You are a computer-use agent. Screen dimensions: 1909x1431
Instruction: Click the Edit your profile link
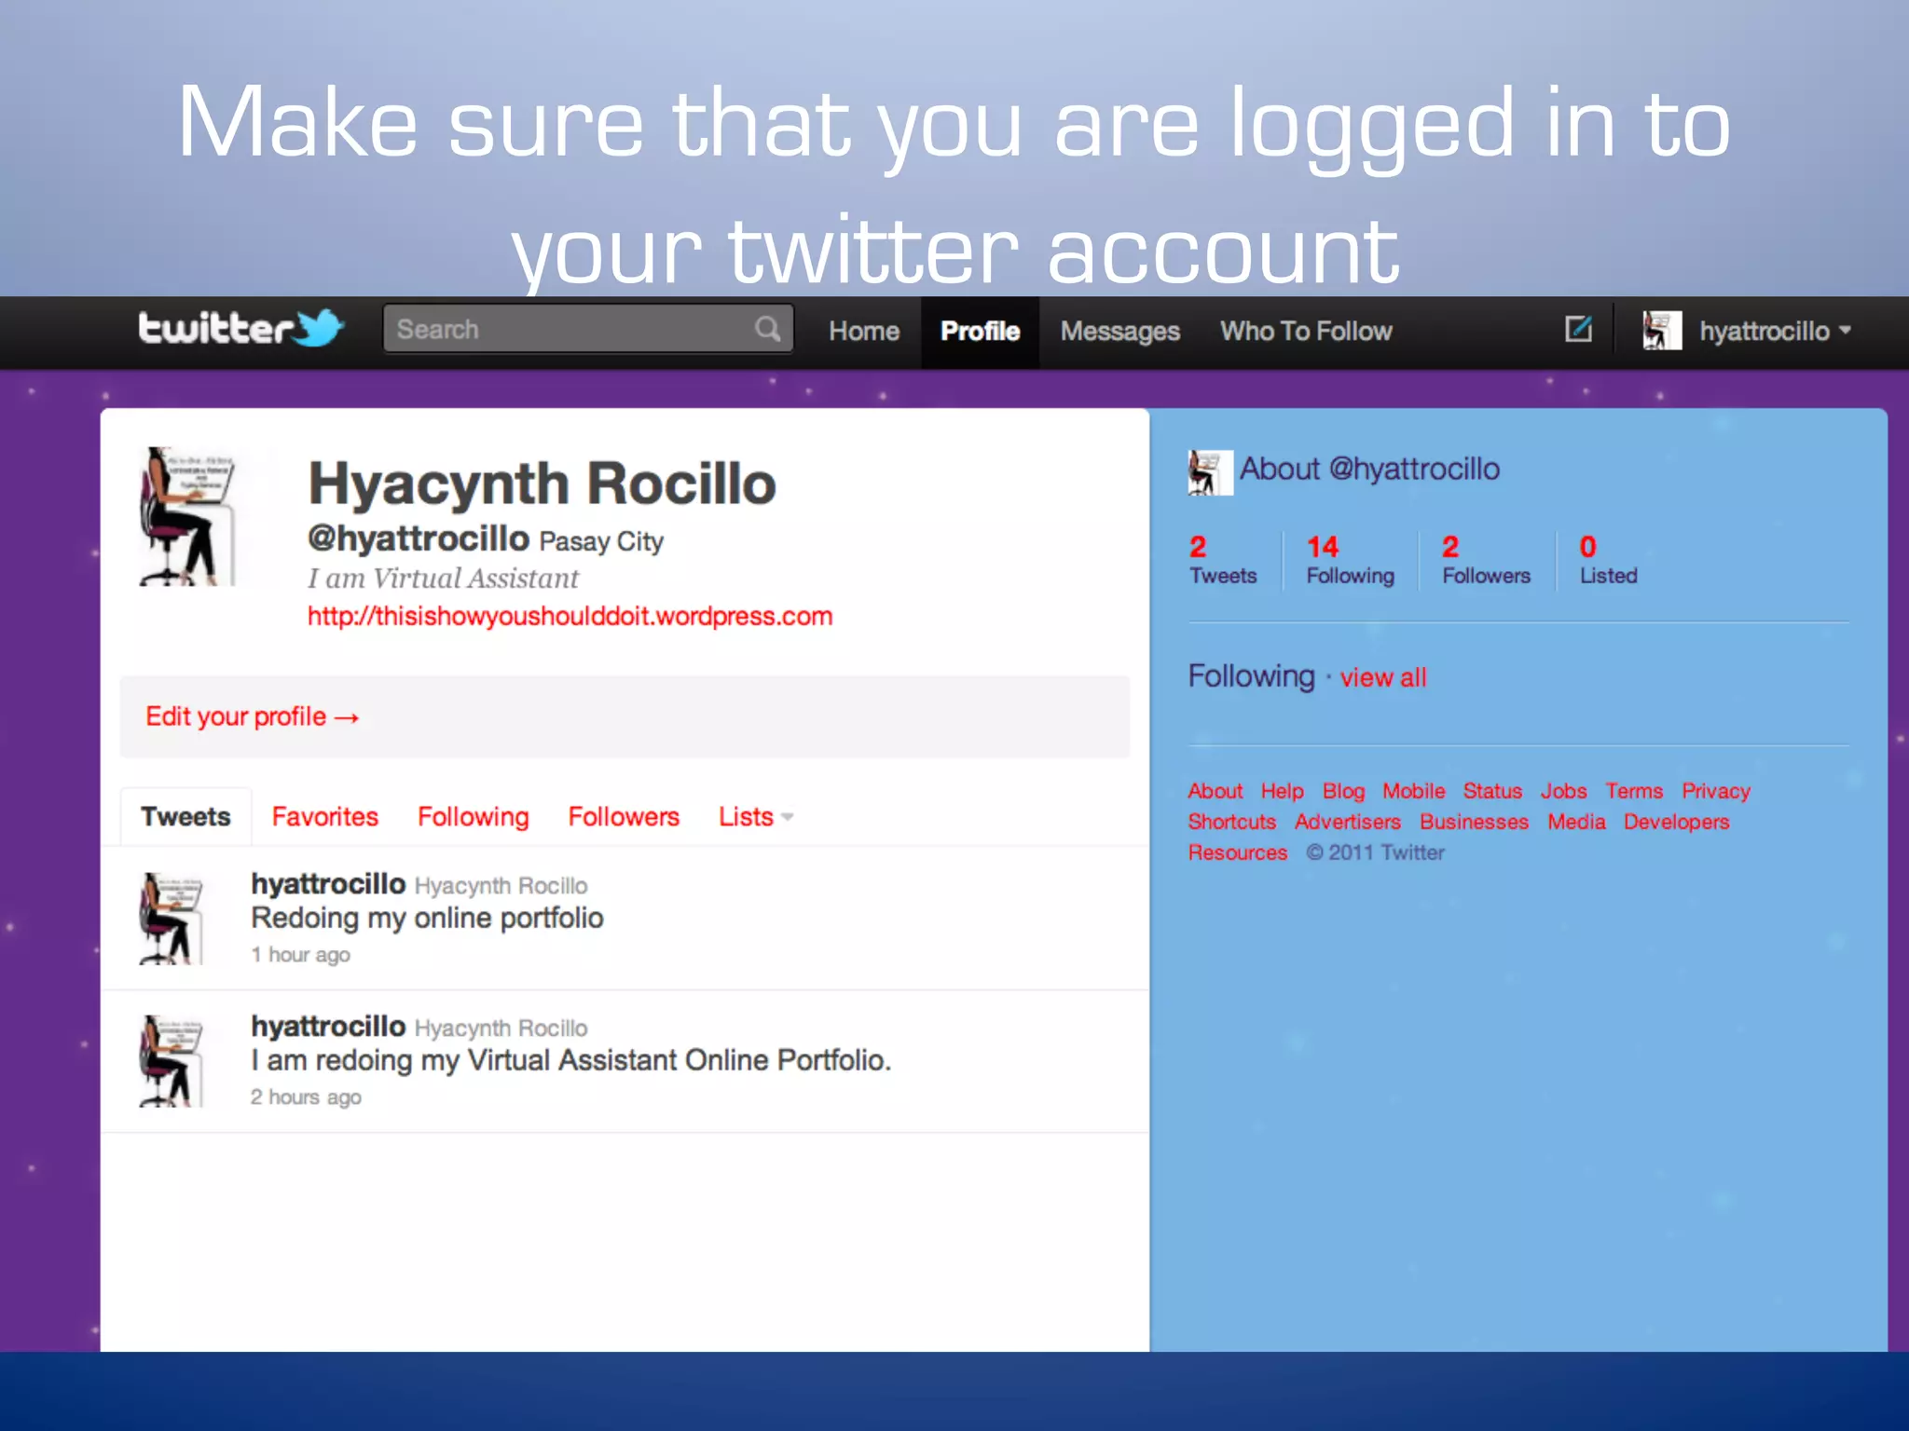[x=253, y=716]
